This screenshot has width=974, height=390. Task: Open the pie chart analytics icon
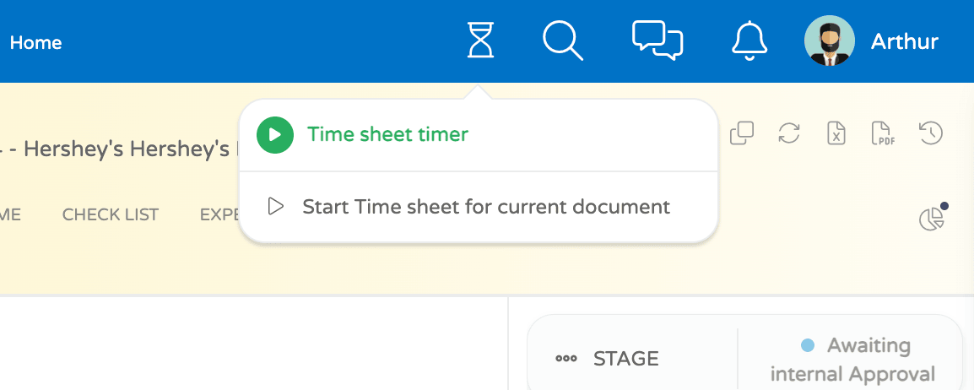(x=931, y=219)
